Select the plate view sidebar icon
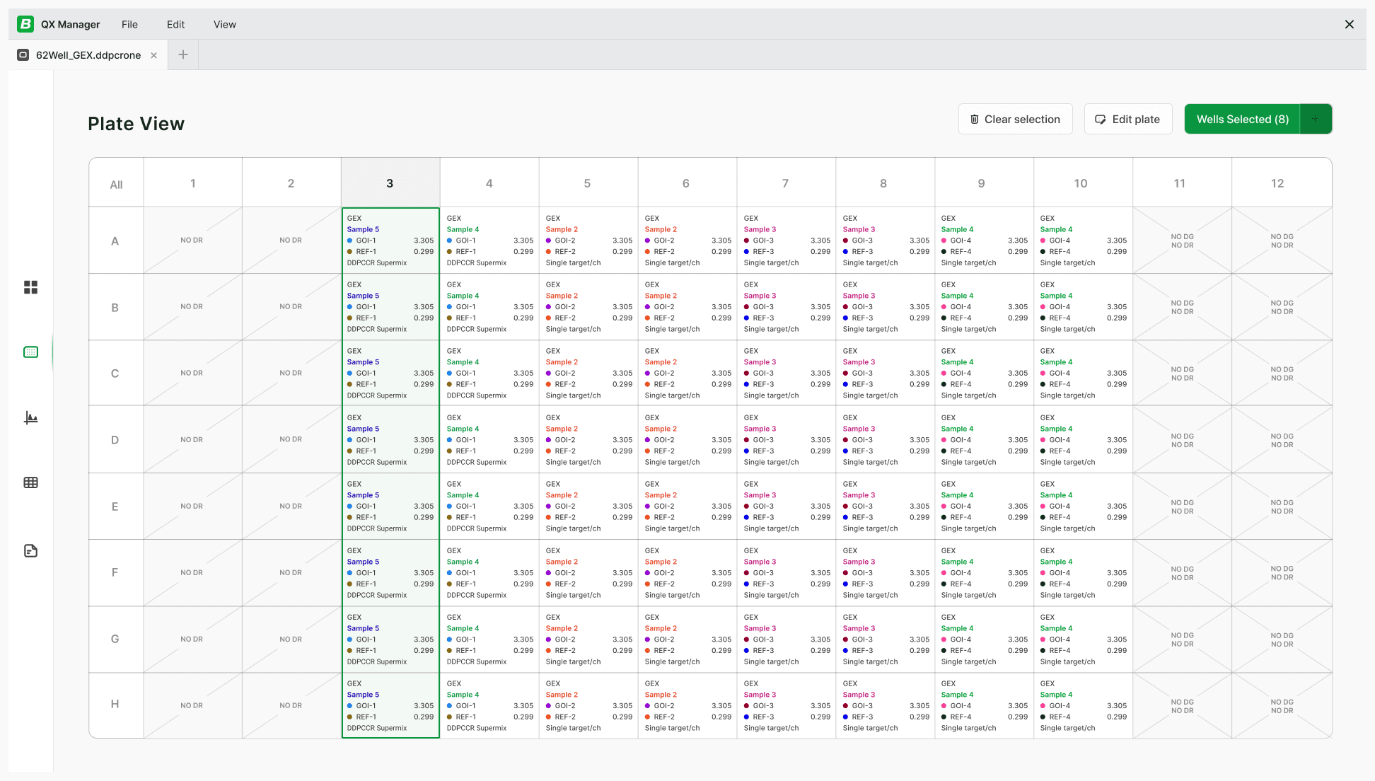This screenshot has height=781, width=1375. point(30,352)
